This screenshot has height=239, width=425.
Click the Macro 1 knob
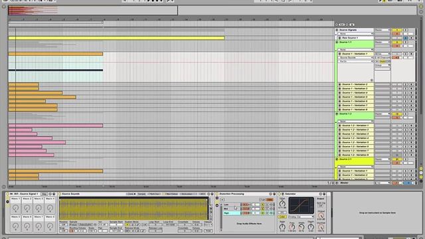tap(15, 208)
